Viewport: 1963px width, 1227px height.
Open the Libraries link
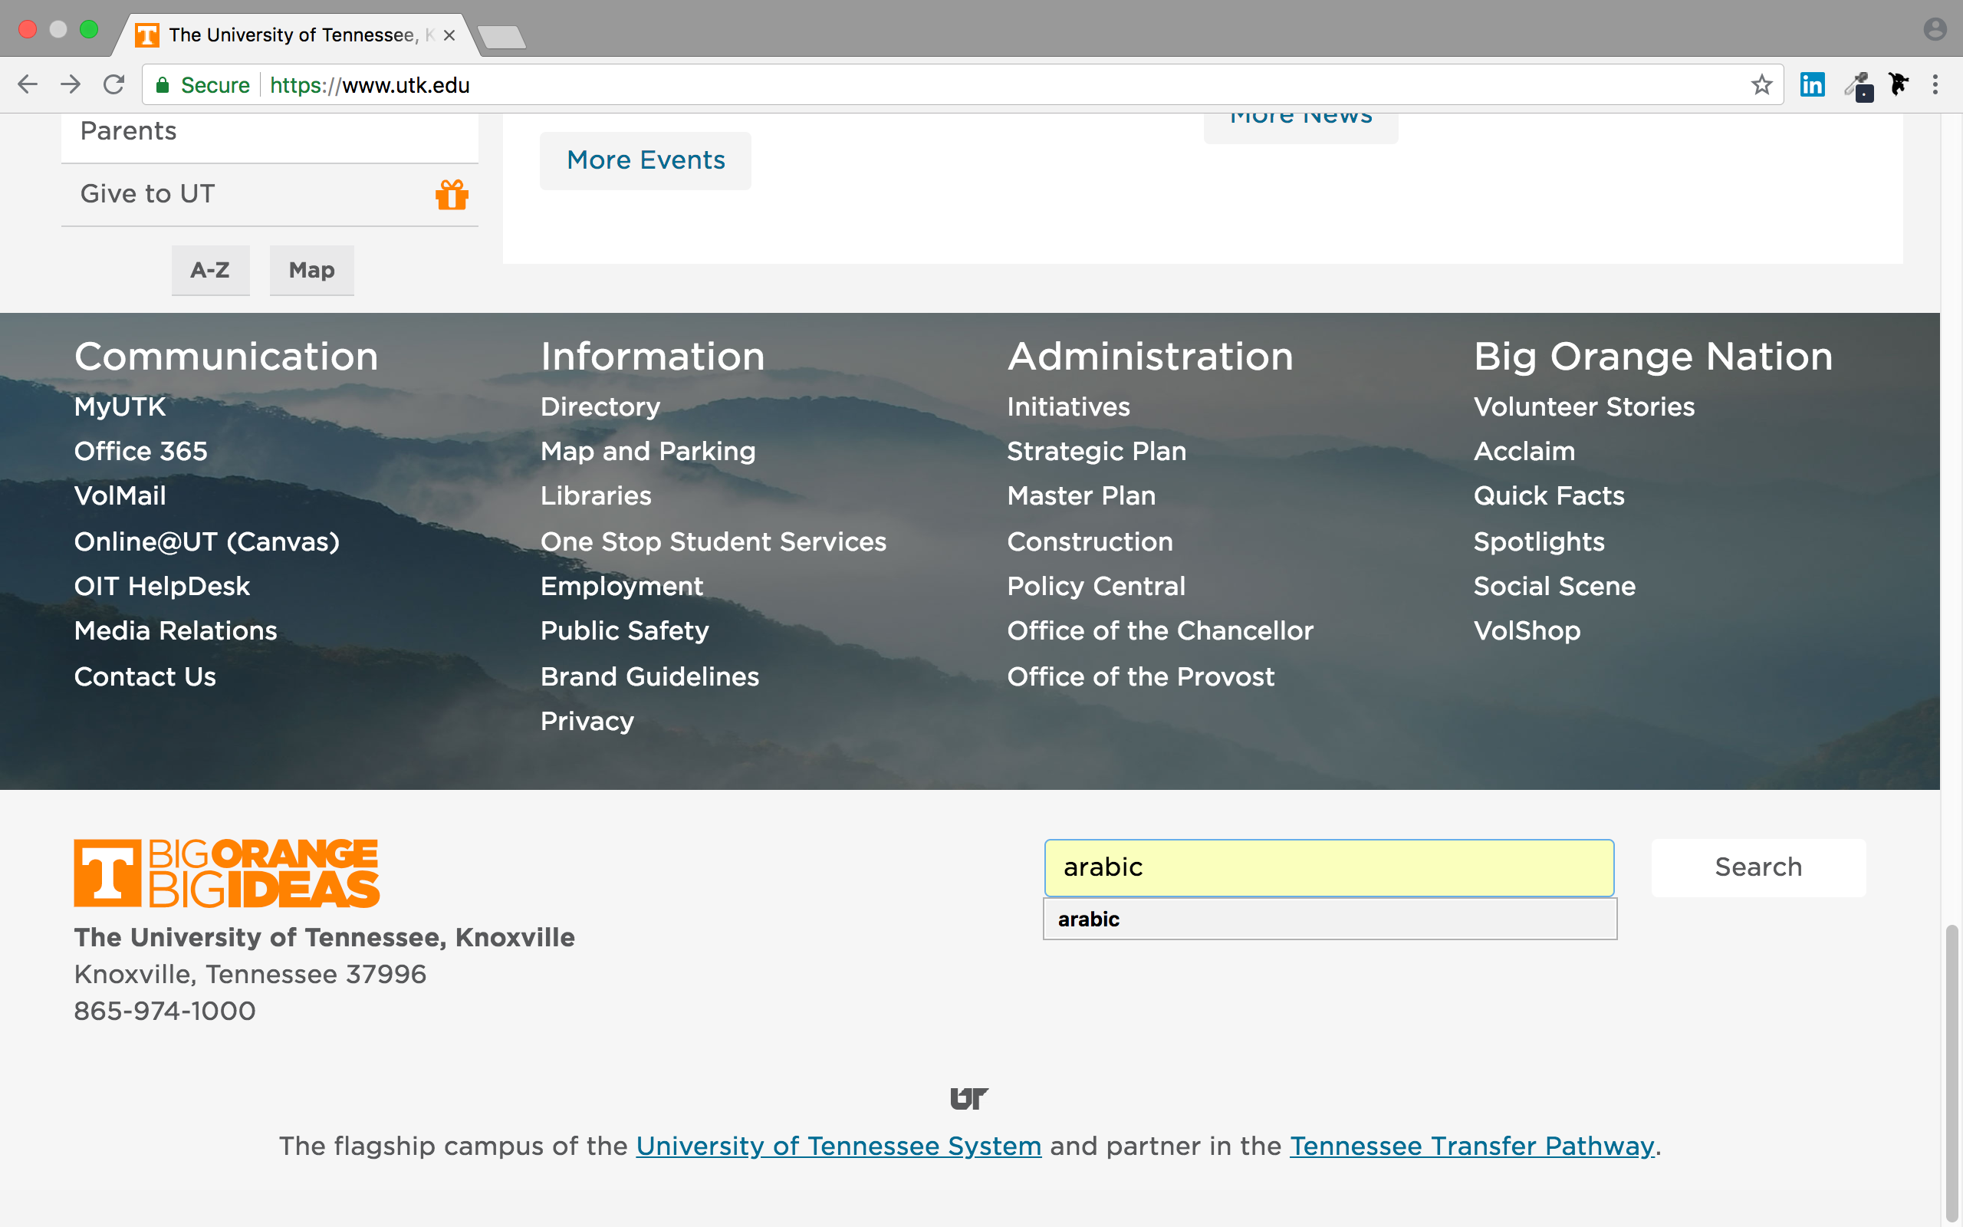[597, 496]
